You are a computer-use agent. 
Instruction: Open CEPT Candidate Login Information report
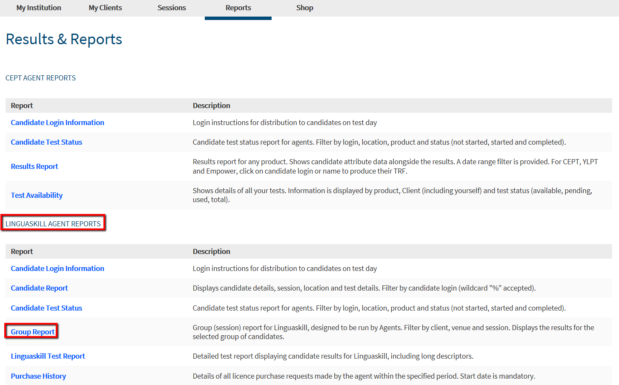click(57, 123)
